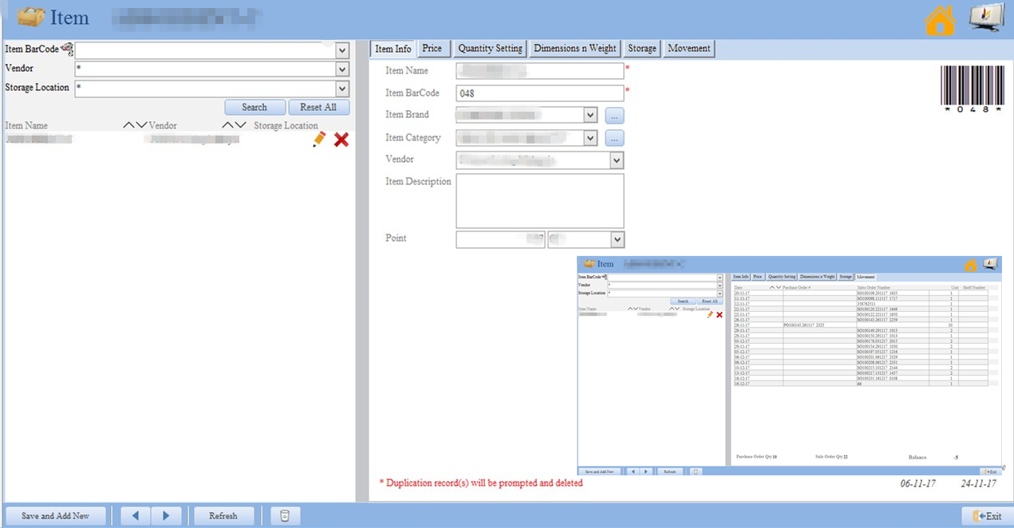Sort Item Name column using arrows

[135, 125]
